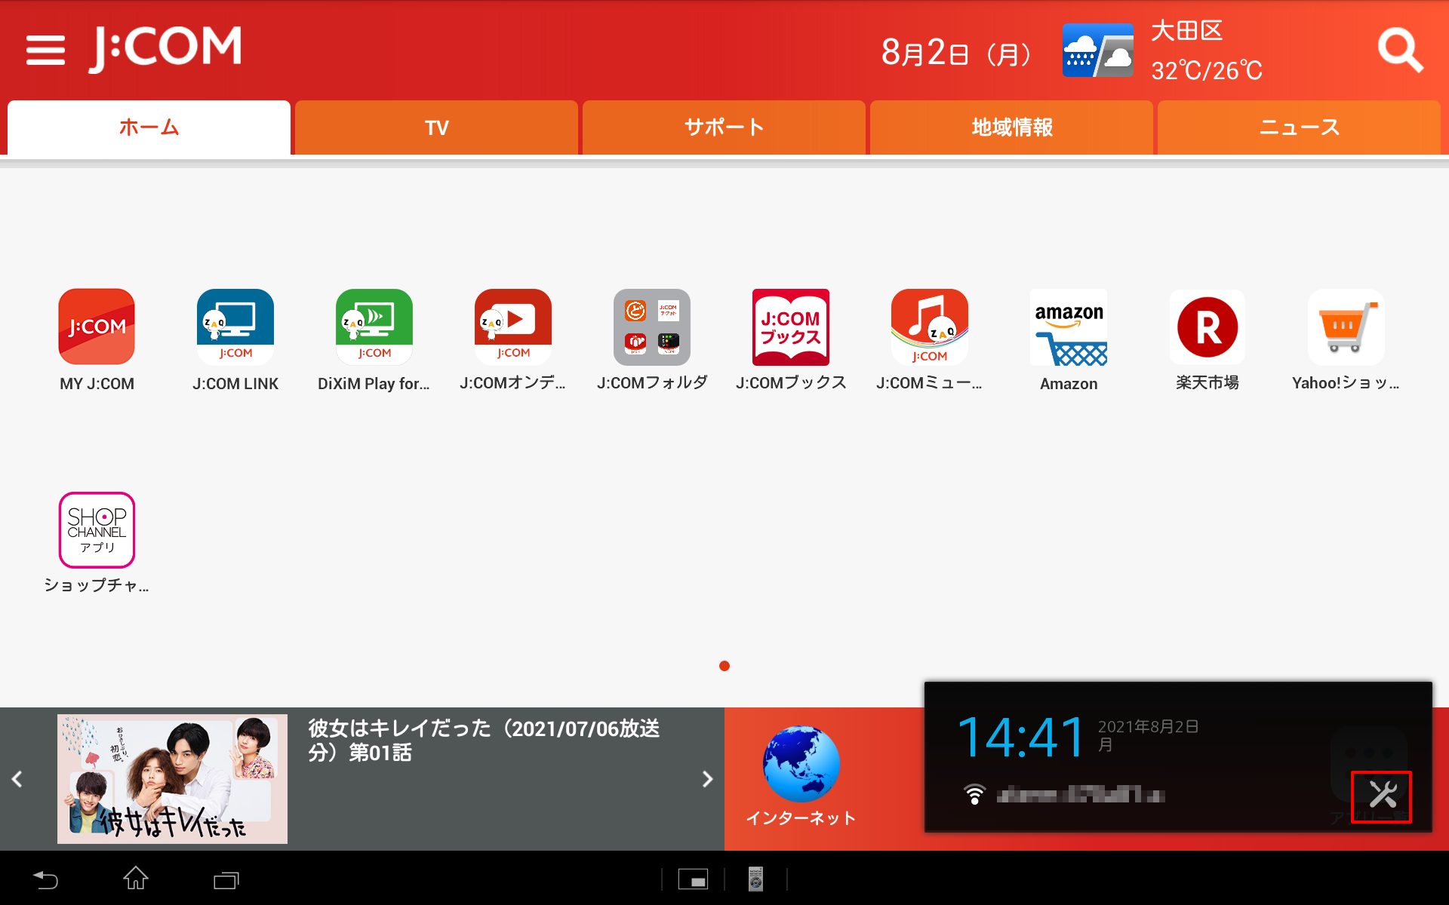The image size is (1449, 905).
Task: Open the Amazon app
Action: coord(1069,327)
